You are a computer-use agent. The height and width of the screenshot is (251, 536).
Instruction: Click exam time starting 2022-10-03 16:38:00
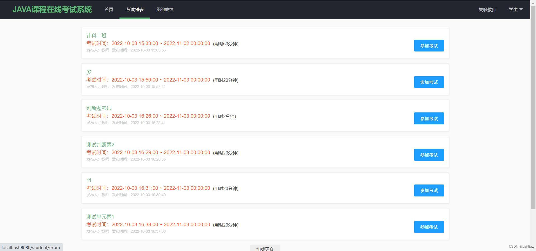click(161, 225)
